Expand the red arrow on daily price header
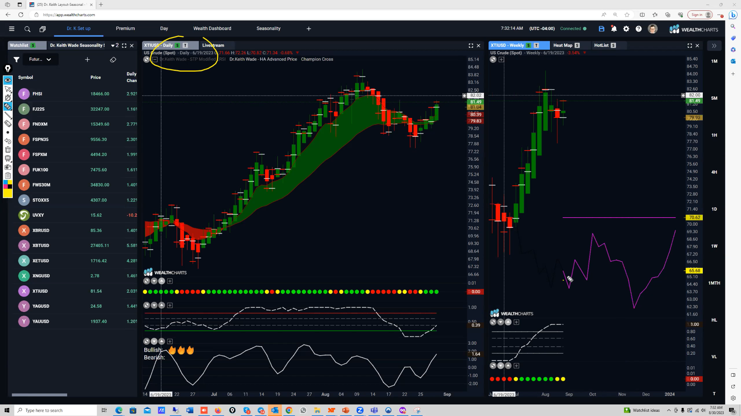741x416 pixels. tap(297, 53)
